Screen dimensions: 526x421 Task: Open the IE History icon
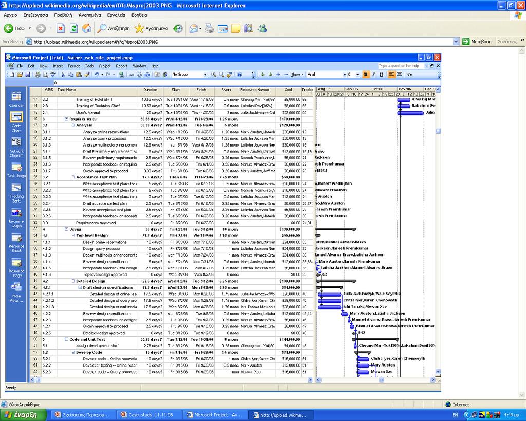(178, 29)
